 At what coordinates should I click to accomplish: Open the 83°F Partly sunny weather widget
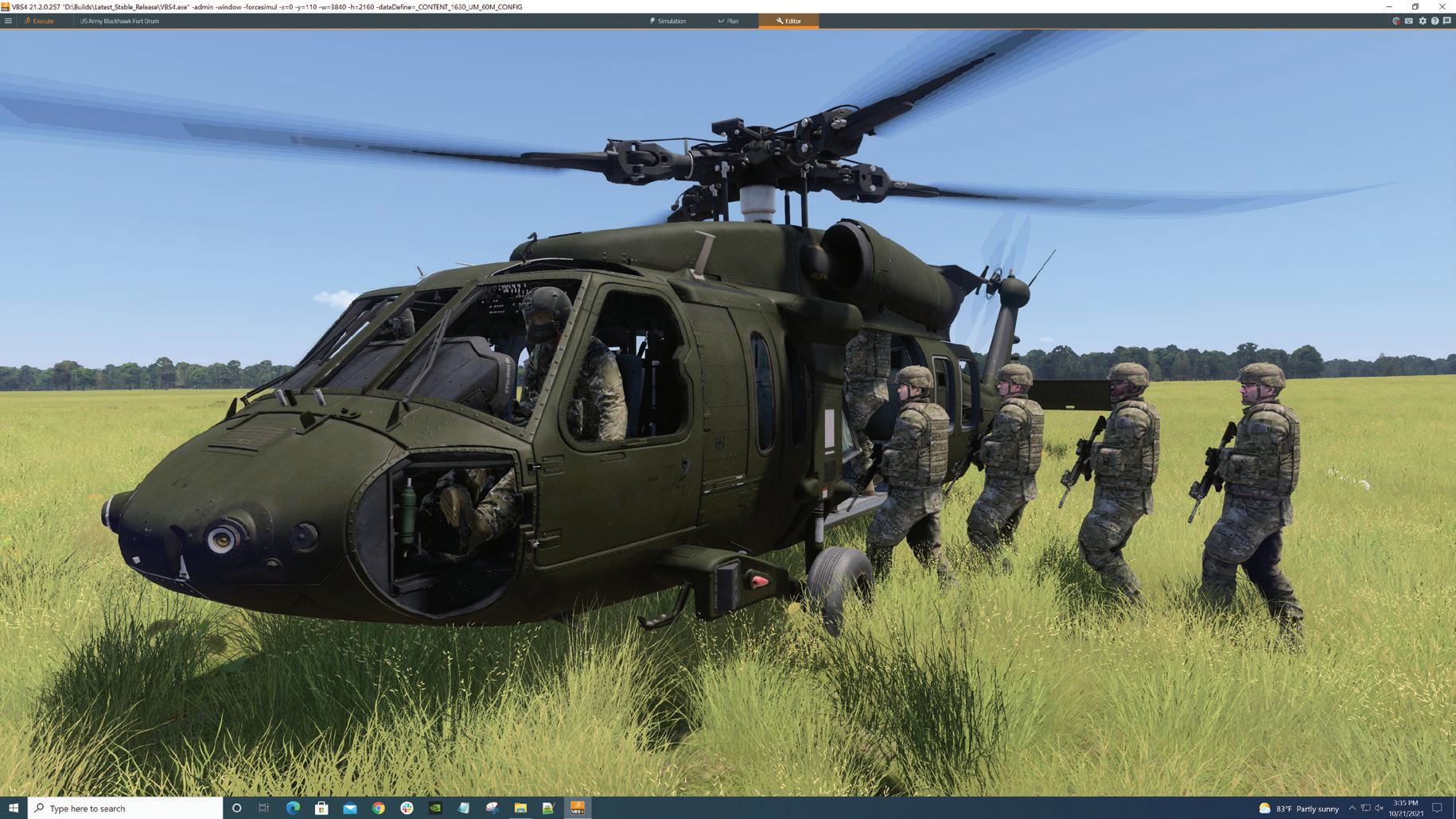1299,809
